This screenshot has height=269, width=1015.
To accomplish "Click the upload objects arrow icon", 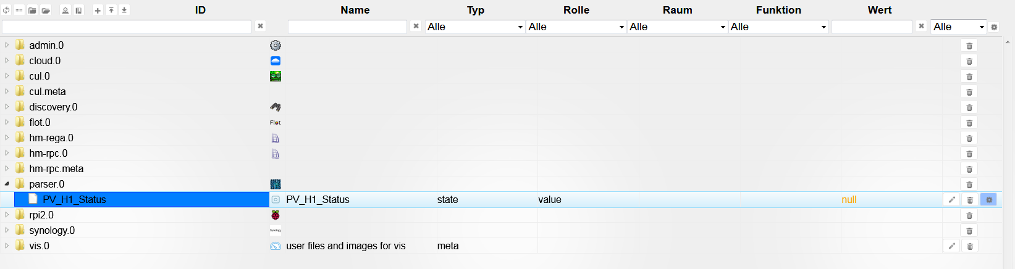I will (111, 10).
